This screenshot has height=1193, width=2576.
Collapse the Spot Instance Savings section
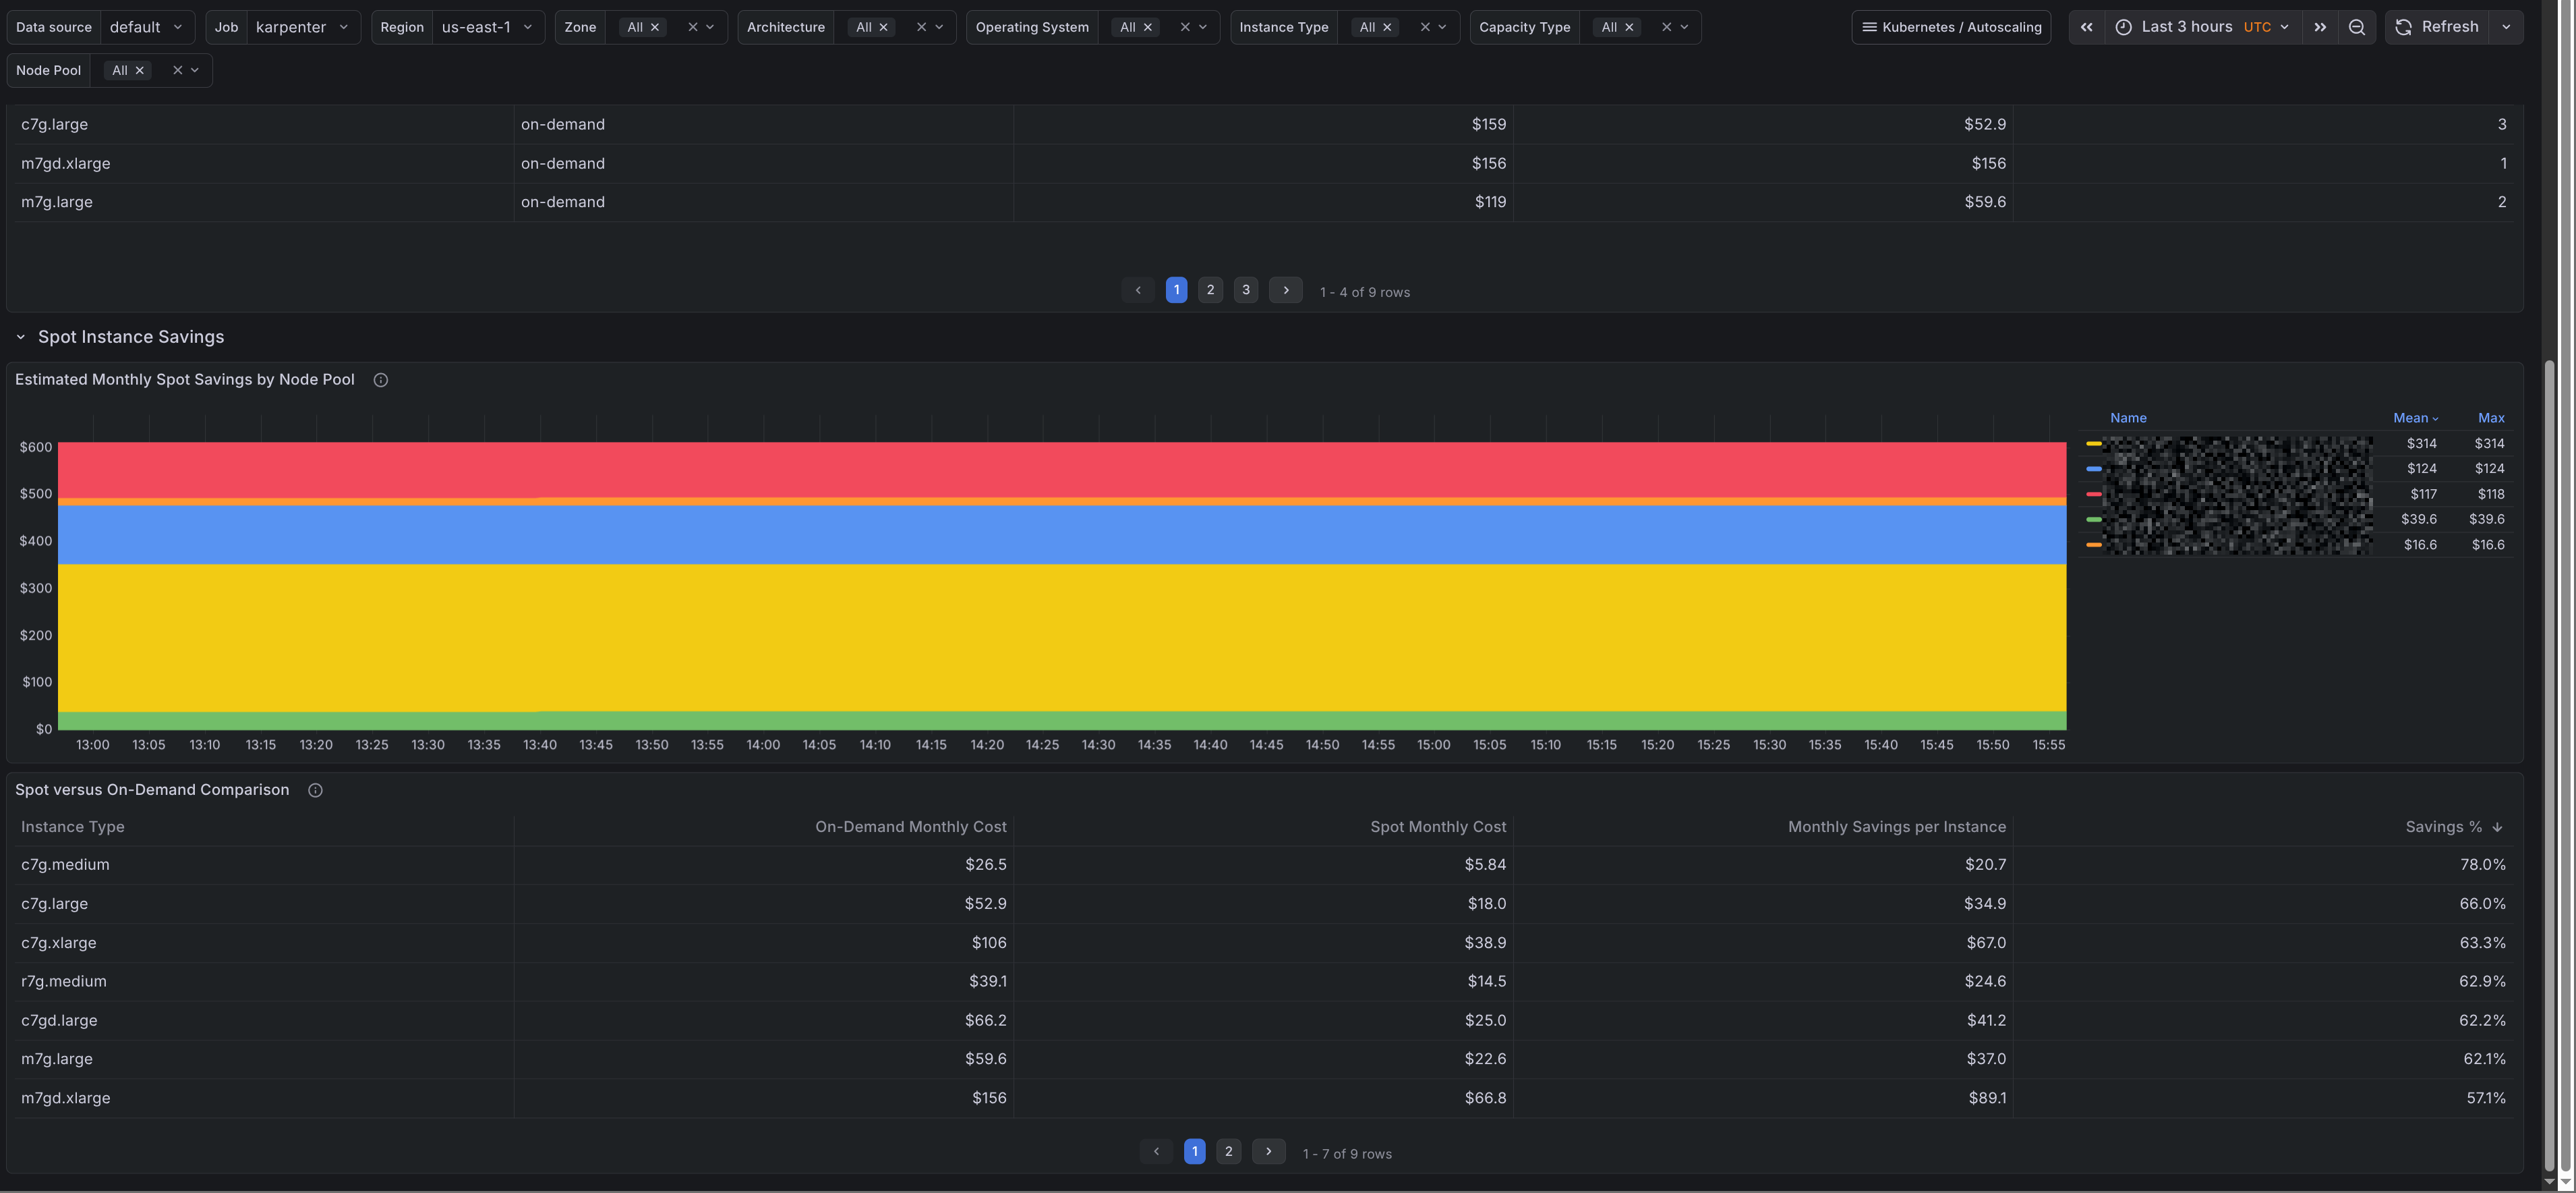tap(20, 337)
